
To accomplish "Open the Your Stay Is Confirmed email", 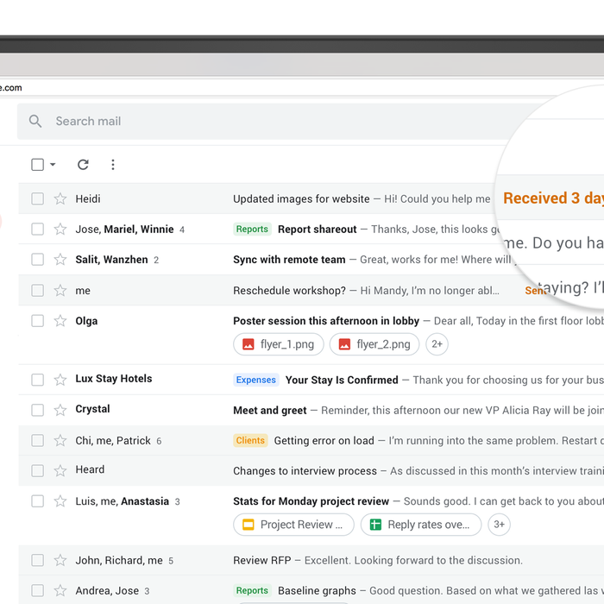I will pos(342,380).
